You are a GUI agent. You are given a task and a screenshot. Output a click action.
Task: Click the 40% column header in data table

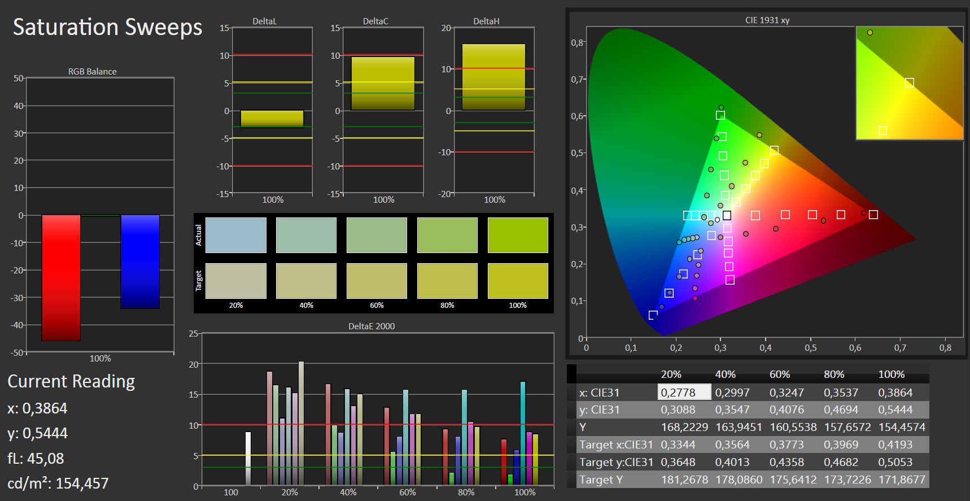click(x=726, y=374)
